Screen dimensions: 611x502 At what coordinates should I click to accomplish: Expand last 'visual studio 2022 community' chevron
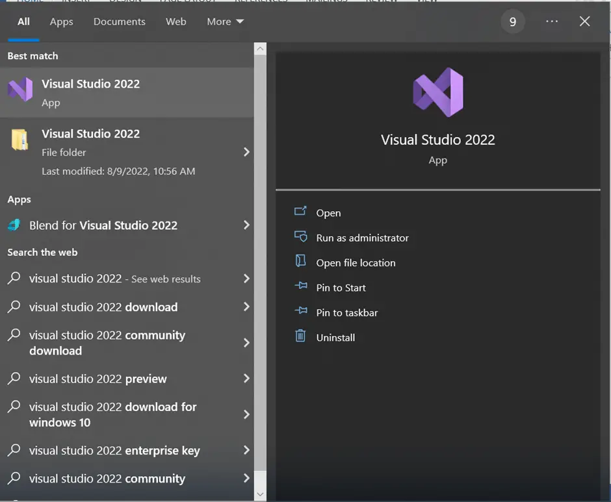point(246,478)
